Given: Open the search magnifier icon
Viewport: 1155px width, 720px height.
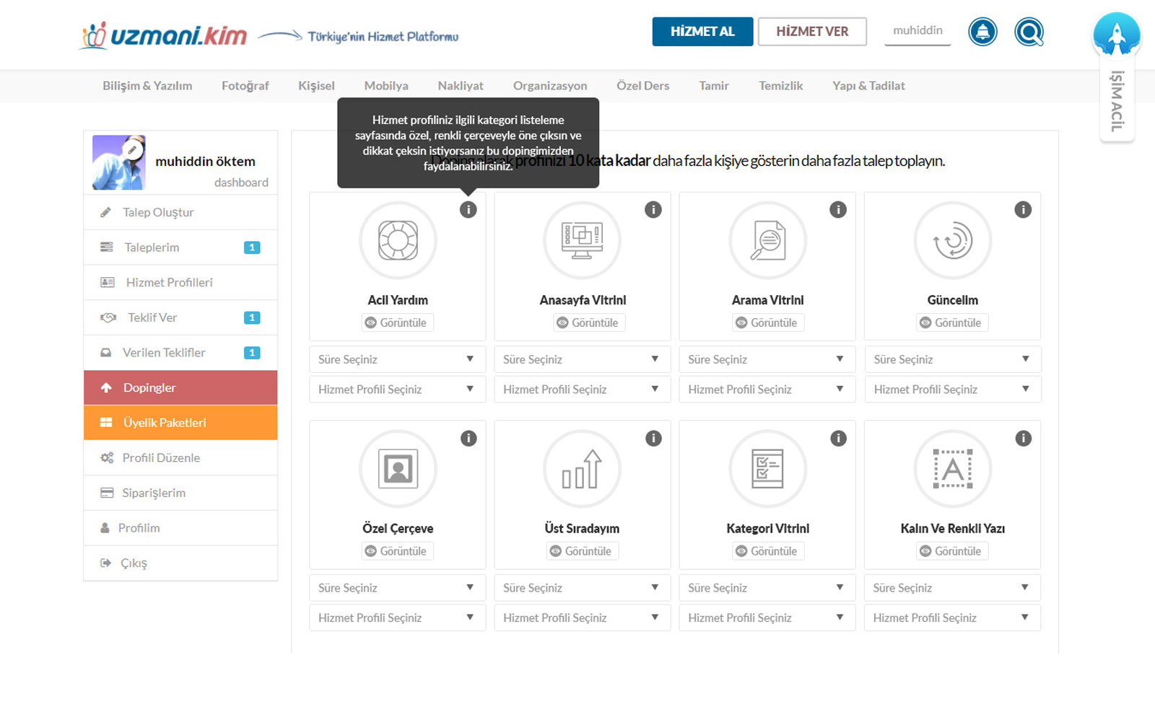Looking at the screenshot, I should click(1029, 32).
